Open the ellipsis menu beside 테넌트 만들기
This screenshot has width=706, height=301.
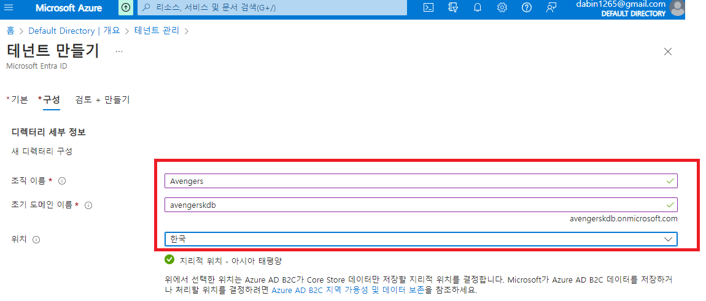119,51
